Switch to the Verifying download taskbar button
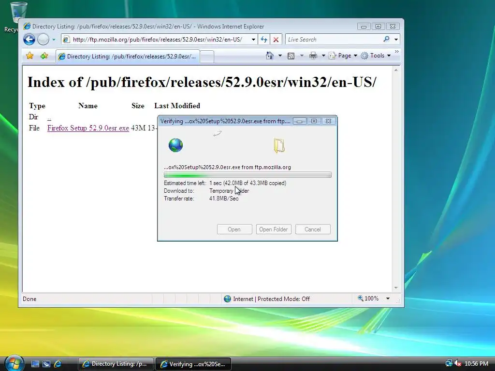 point(193,364)
